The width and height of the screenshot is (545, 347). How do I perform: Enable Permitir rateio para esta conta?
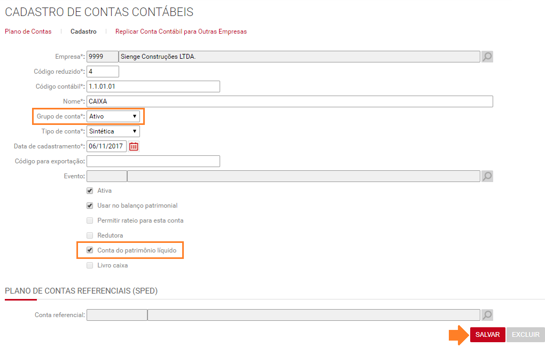[x=90, y=220]
